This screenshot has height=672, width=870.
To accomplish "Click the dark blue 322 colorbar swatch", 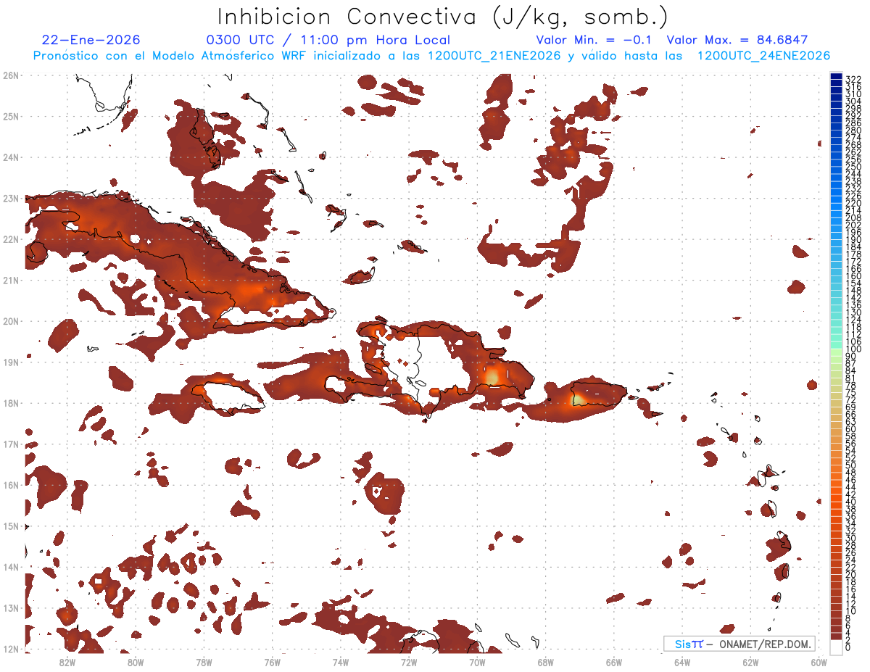I will [836, 78].
